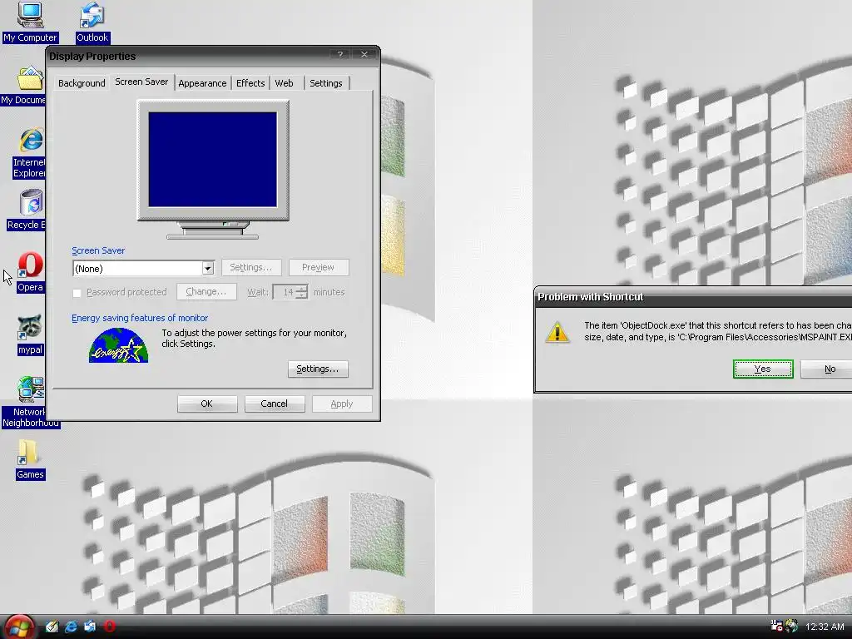The width and height of the screenshot is (852, 639).
Task: Click the 'Energy saving features of monitor' label
Action: click(x=140, y=318)
